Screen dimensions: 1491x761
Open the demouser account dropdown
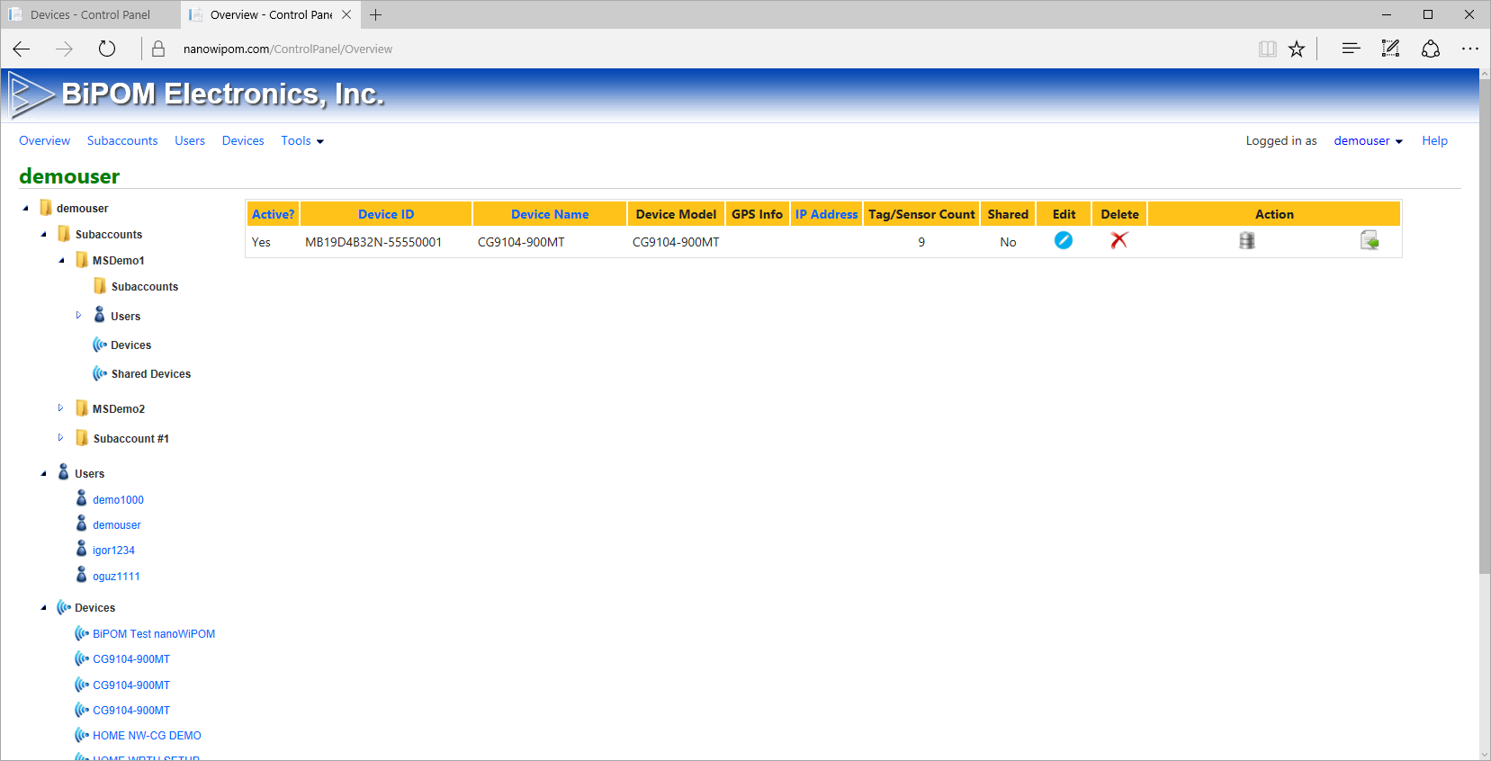point(1368,140)
